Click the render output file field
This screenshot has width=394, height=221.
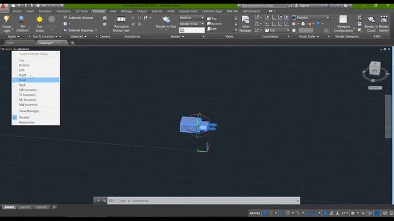[192, 30]
